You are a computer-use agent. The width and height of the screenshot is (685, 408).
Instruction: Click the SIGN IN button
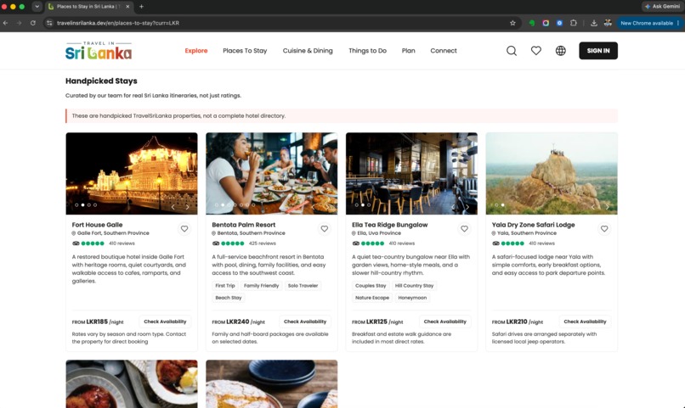point(598,51)
